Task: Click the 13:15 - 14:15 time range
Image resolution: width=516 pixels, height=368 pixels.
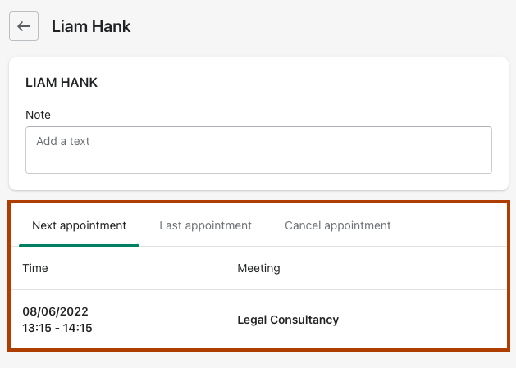Action: coord(57,328)
